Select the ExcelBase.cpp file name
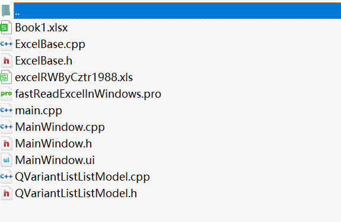The image size is (341, 222). point(50,44)
